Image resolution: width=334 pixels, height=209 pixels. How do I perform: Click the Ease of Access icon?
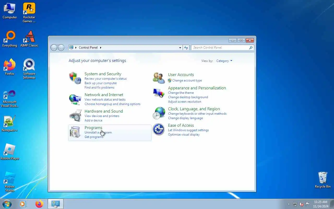click(x=159, y=130)
